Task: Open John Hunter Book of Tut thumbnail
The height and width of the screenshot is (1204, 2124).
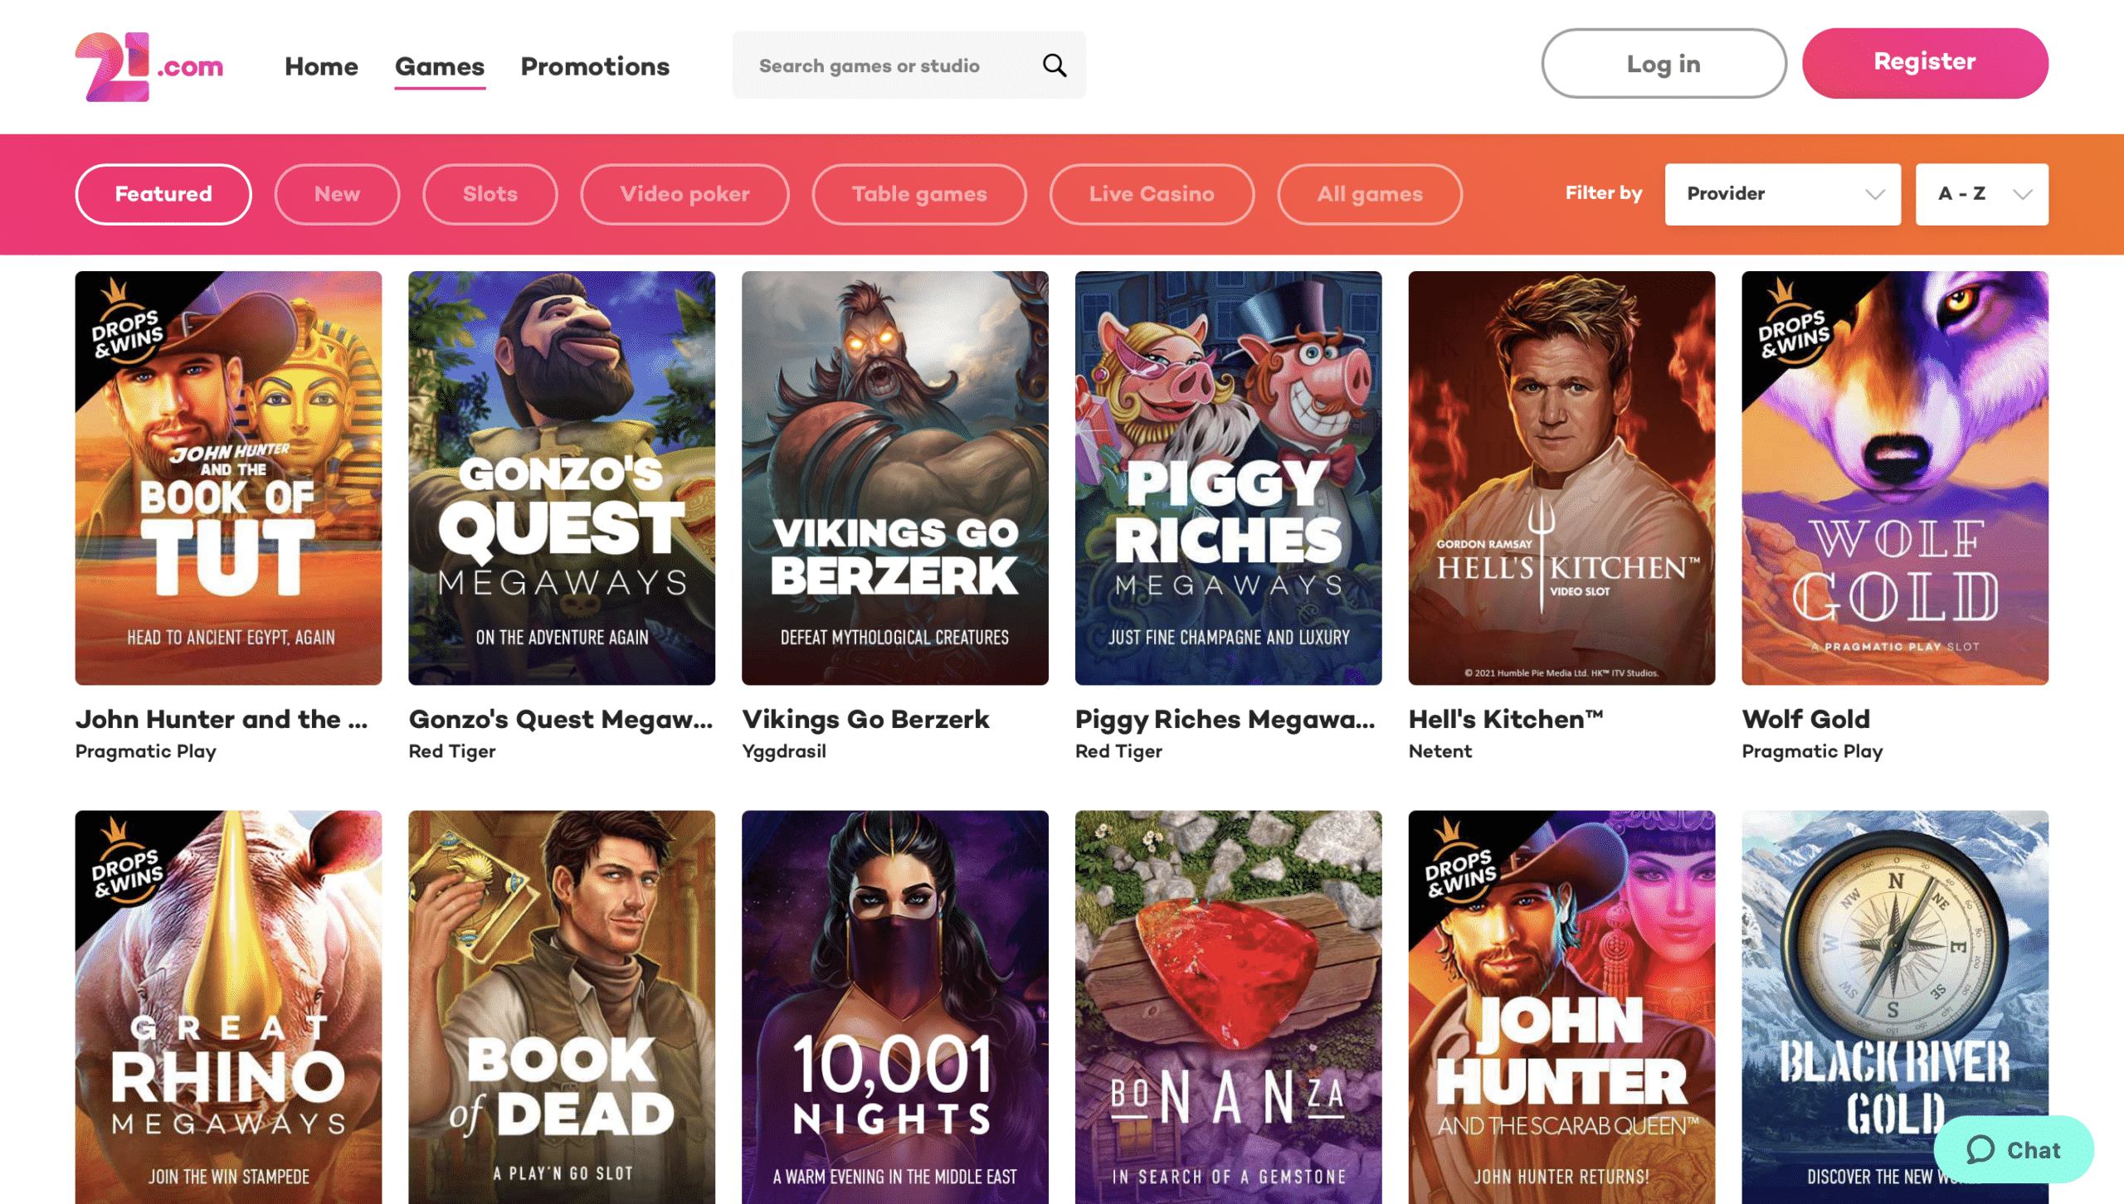Action: [228, 478]
